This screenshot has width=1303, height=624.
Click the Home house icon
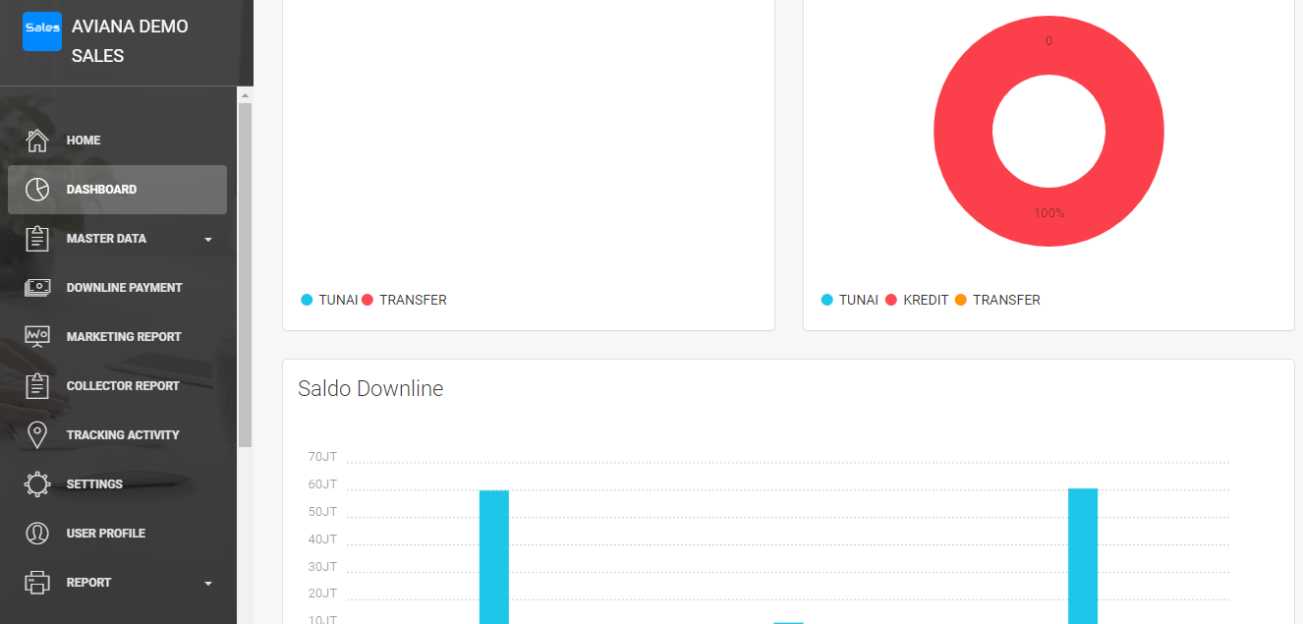37,141
